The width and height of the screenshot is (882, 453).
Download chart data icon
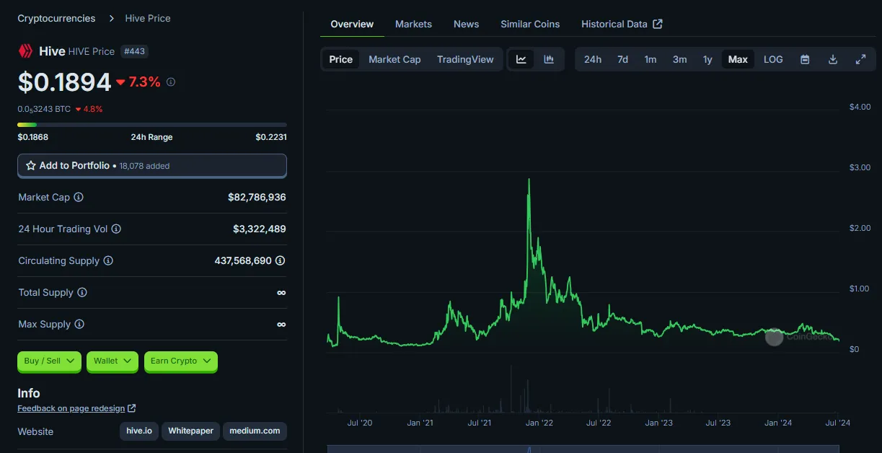pos(833,59)
